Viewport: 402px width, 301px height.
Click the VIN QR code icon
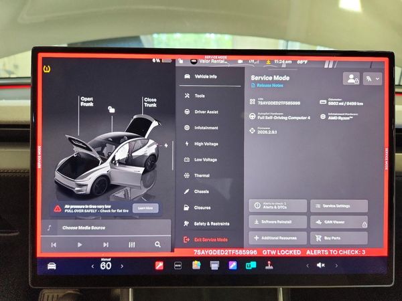pos(253,102)
